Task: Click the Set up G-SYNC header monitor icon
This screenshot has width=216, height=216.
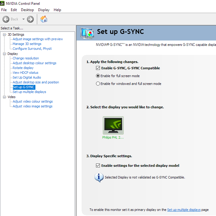Action: point(88,33)
